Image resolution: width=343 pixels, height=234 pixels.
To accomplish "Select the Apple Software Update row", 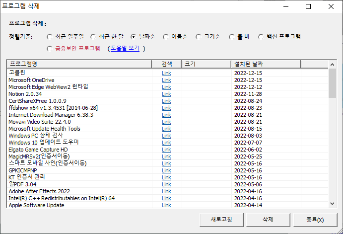I will tap(168, 205).
